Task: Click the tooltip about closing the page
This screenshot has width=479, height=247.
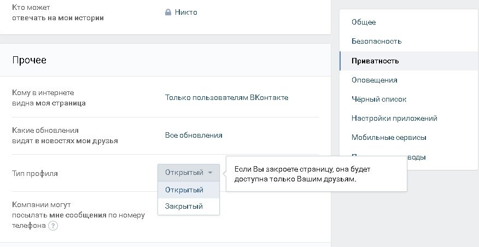Action: (316, 174)
